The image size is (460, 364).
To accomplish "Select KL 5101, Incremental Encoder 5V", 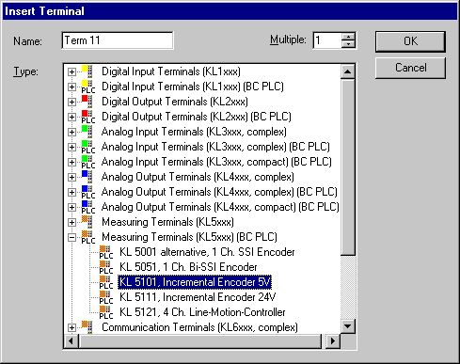I will [x=195, y=282].
